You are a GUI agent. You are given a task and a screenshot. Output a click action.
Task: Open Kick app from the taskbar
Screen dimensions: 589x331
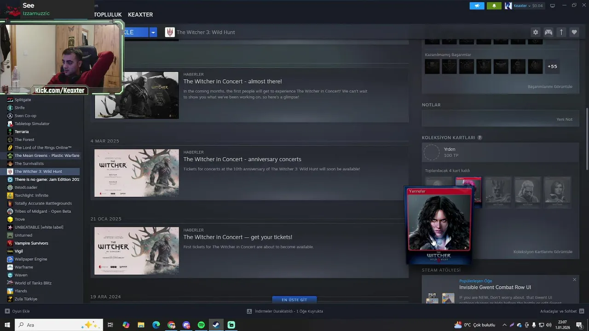(231, 325)
